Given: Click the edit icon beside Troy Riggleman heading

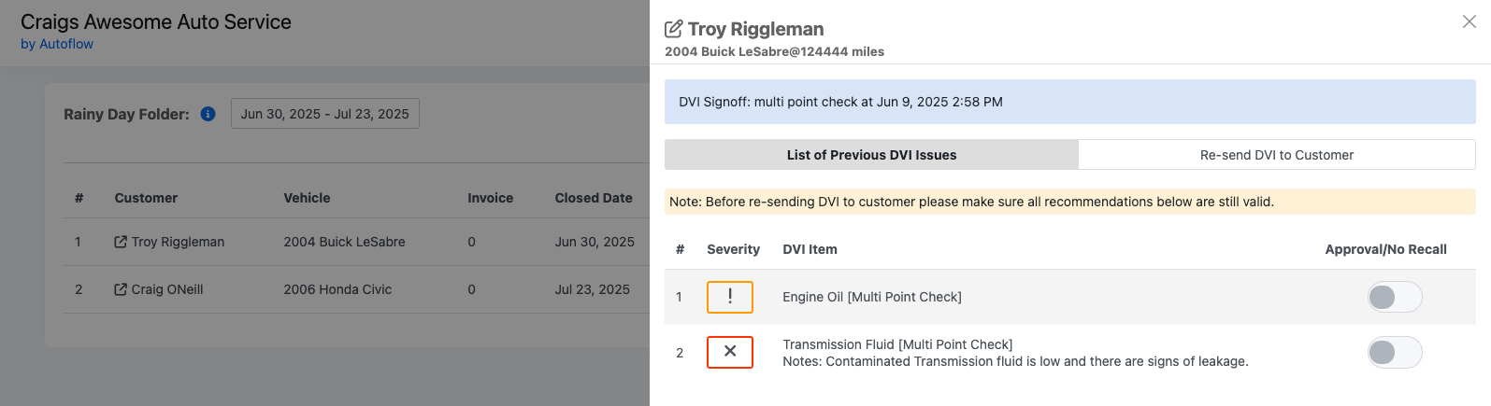Looking at the screenshot, I should point(673,29).
